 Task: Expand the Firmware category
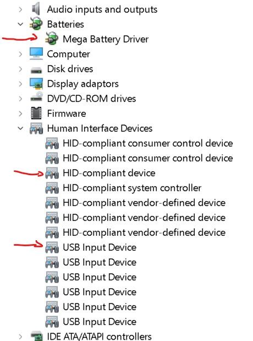pos(20,113)
